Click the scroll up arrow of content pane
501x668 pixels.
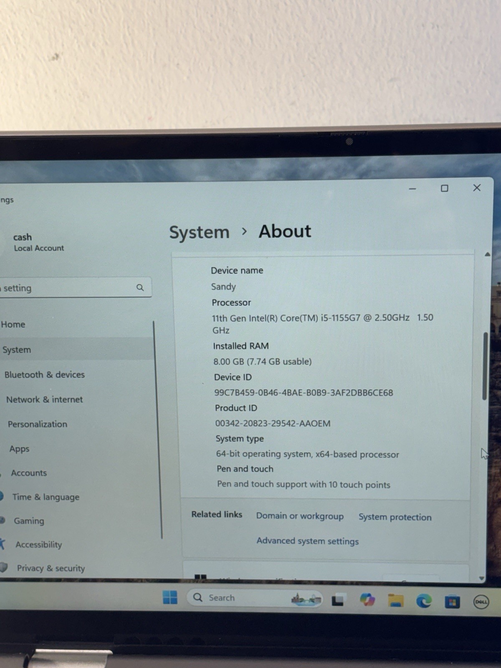[487, 254]
